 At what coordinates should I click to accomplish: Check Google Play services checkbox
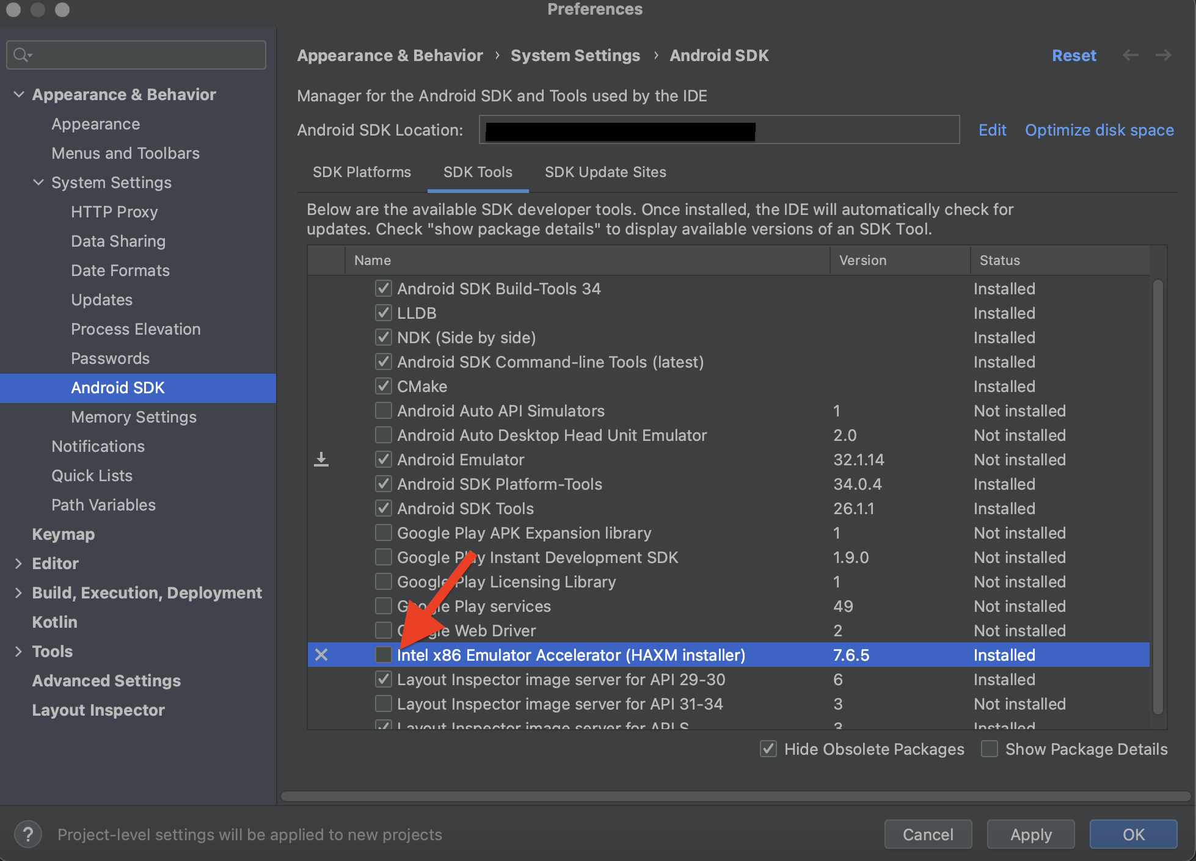click(x=383, y=606)
